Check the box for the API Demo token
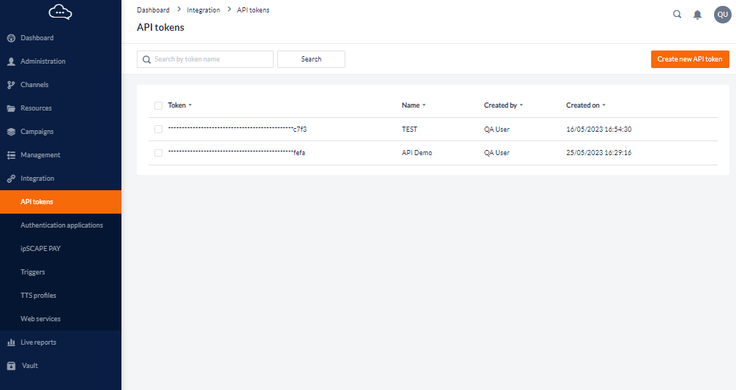Viewport: 736px width, 390px height. click(x=158, y=153)
